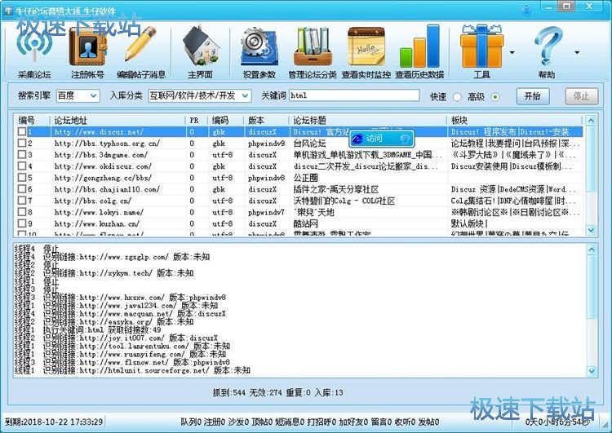The height and width of the screenshot is (433, 612).
Task: Click the 到期:2018-10-22 17:33:29 status entry
Action: pos(54,422)
